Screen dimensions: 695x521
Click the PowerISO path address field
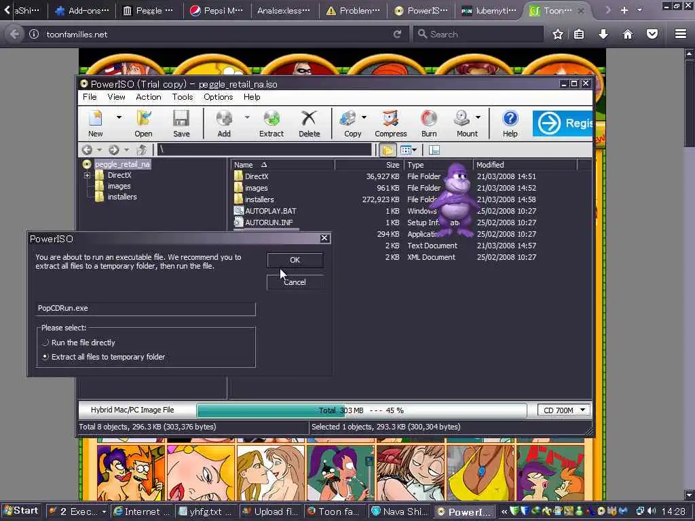(264, 150)
